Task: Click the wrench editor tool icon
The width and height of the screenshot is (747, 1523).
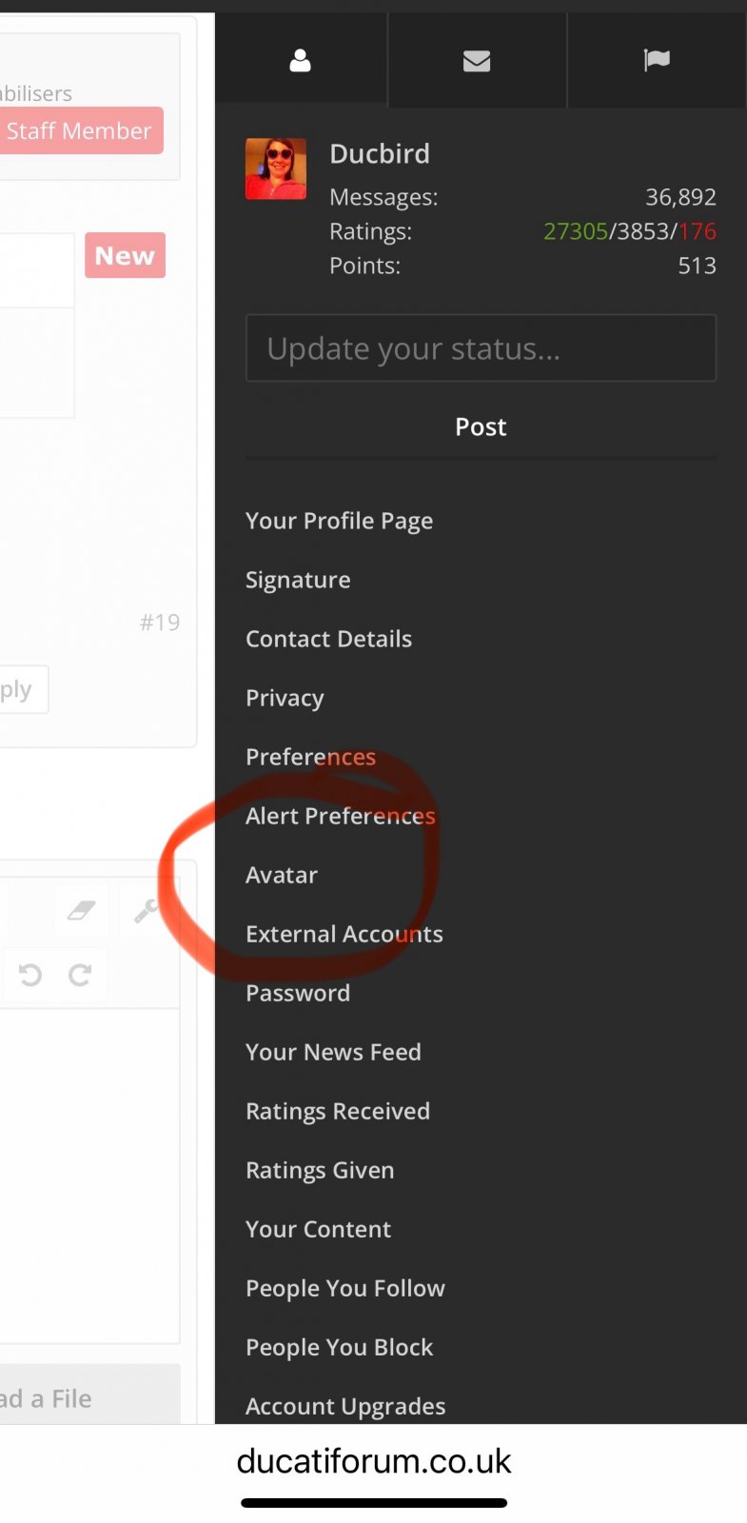Action: 147,911
